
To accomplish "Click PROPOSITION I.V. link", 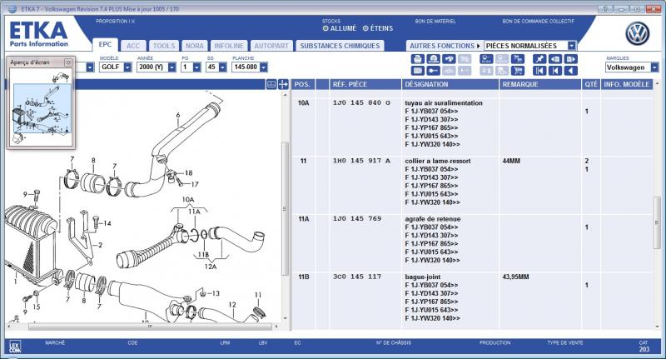I will (115, 21).
